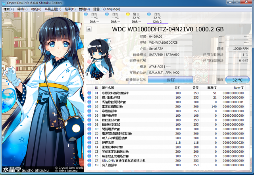Click the threshold value 51 in row 01
The image size is (254, 175).
(x=215, y=93)
